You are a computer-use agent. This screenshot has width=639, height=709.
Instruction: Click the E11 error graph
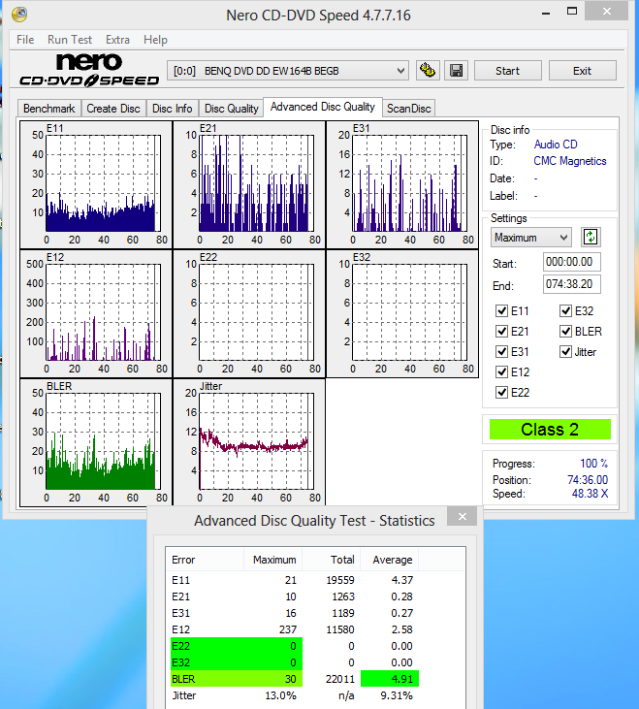(96, 184)
